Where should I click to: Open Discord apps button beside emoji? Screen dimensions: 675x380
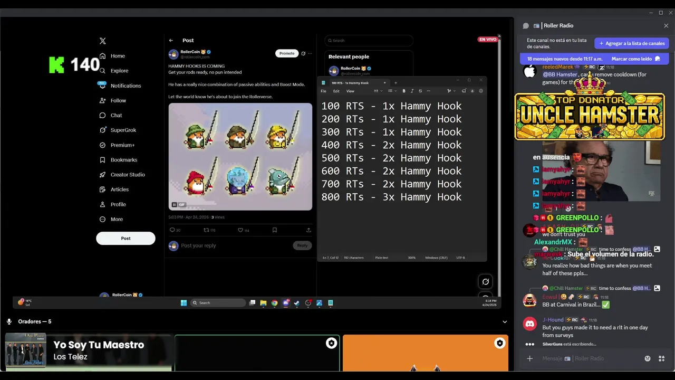coord(661,358)
